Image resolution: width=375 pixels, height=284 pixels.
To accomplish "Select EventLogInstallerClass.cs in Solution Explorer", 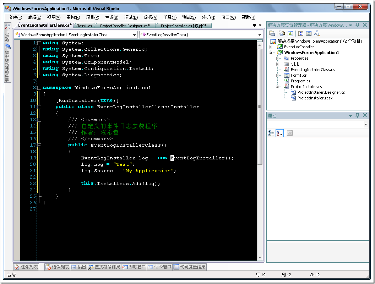I will [x=312, y=70].
